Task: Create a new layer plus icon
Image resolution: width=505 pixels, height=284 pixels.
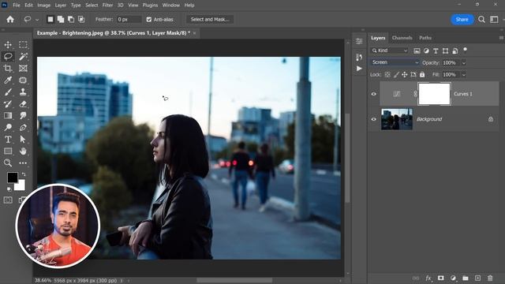Action: [x=477, y=278]
